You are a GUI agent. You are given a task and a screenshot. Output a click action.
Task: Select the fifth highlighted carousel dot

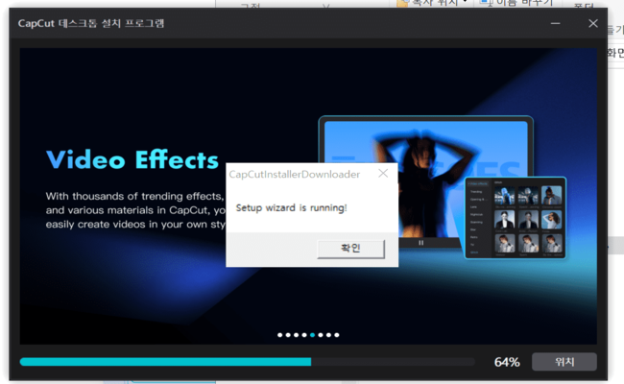coord(312,335)
